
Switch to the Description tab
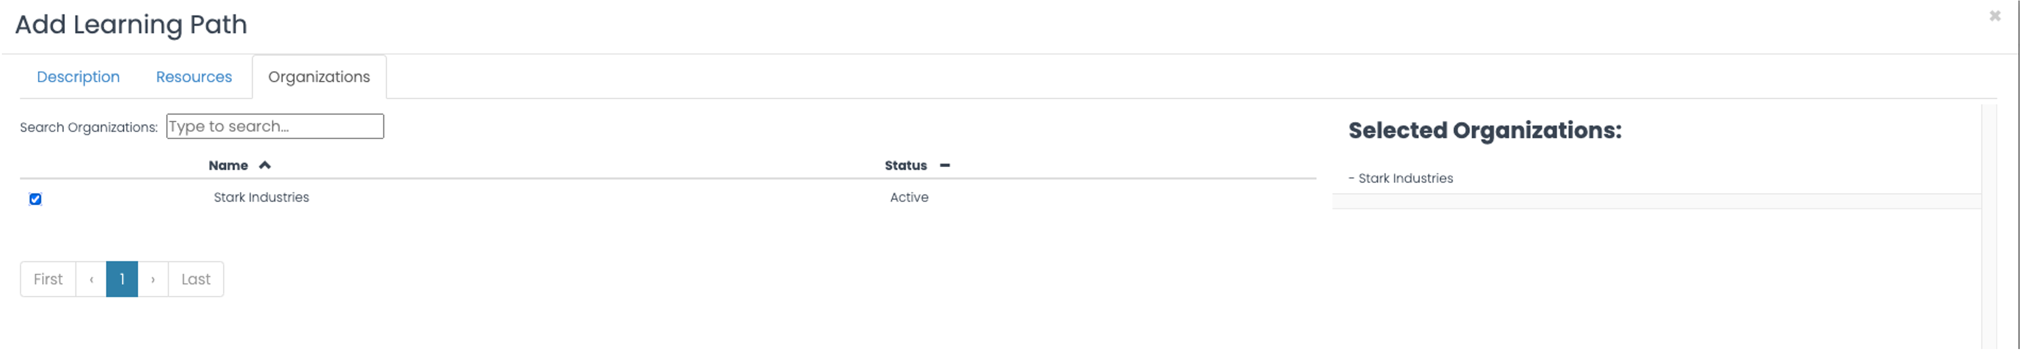[x=78, y=77]
